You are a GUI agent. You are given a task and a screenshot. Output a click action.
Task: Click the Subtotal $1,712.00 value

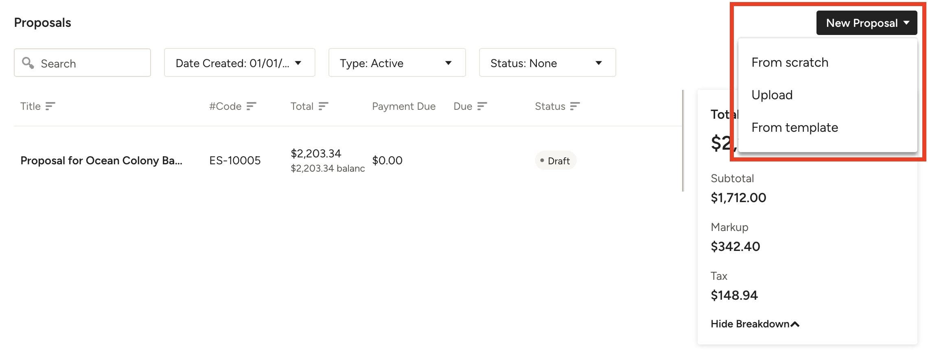pyautogui.click(x=738, y=198)
